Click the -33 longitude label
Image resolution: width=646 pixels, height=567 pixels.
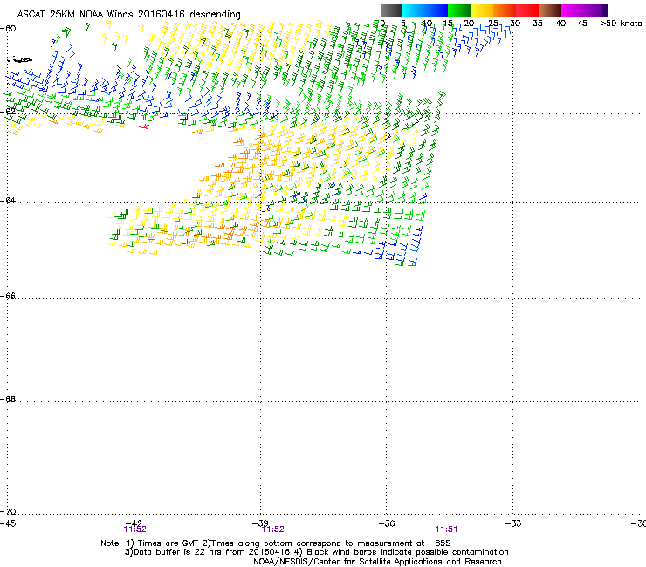pos(512,523)
